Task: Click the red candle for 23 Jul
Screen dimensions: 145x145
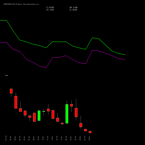Action: (x=81, y=125)
